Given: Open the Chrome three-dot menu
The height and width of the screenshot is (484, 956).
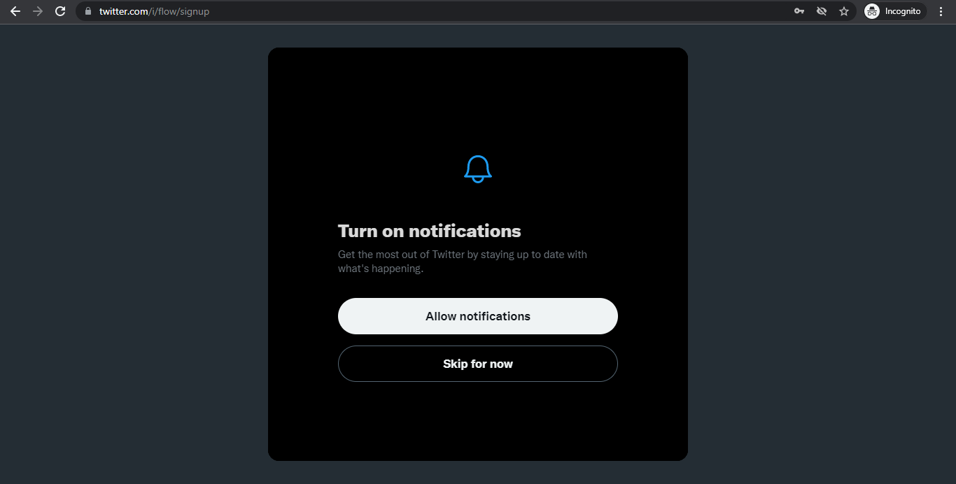Looking at the screenshot, I should pyautogui.click(x=941, y=11).
